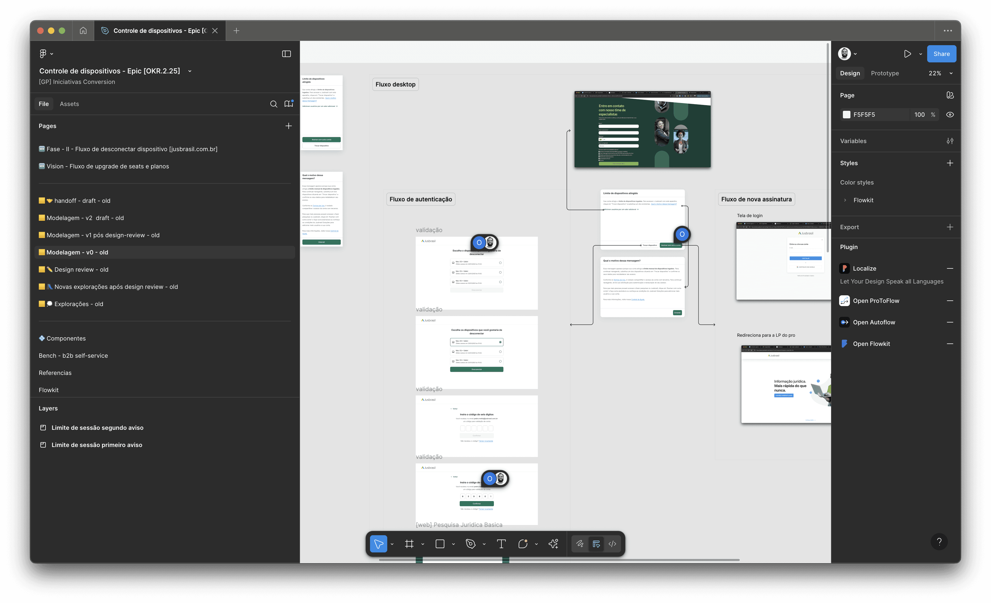The height and width of the screenshot is (603, 991).
Task: Open the Variables settings icon
Action: tap(950, 141)
